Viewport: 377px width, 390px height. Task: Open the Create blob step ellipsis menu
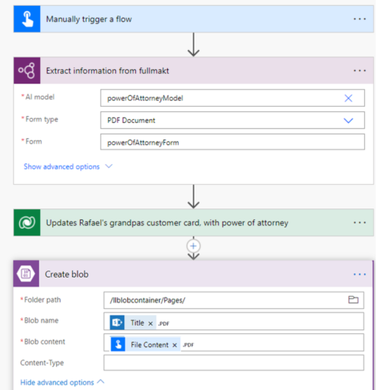[x=360, y=274]
